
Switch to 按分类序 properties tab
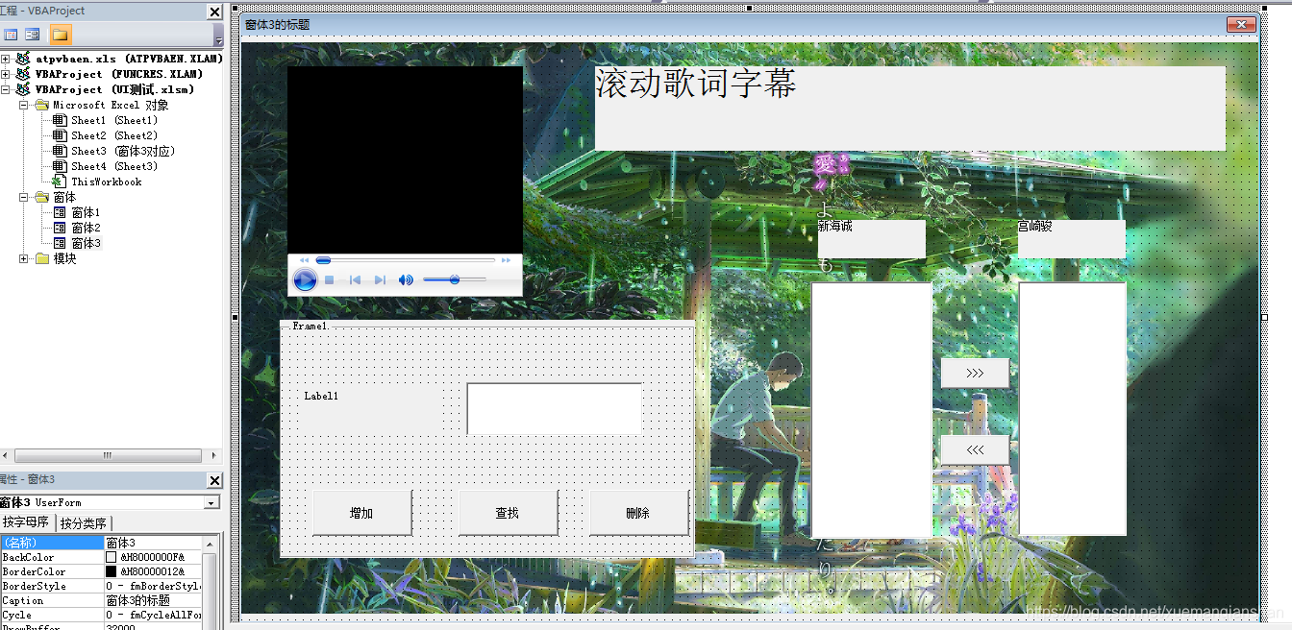[x=84, y=522]
